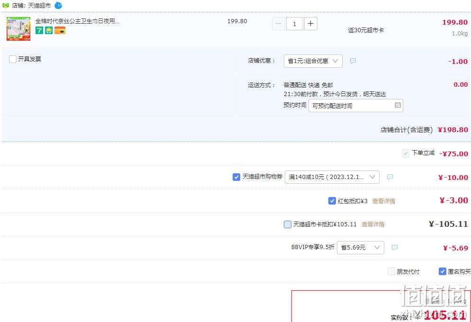Click the 1.0kg weight under item subtotal

[x=460, y=34]
